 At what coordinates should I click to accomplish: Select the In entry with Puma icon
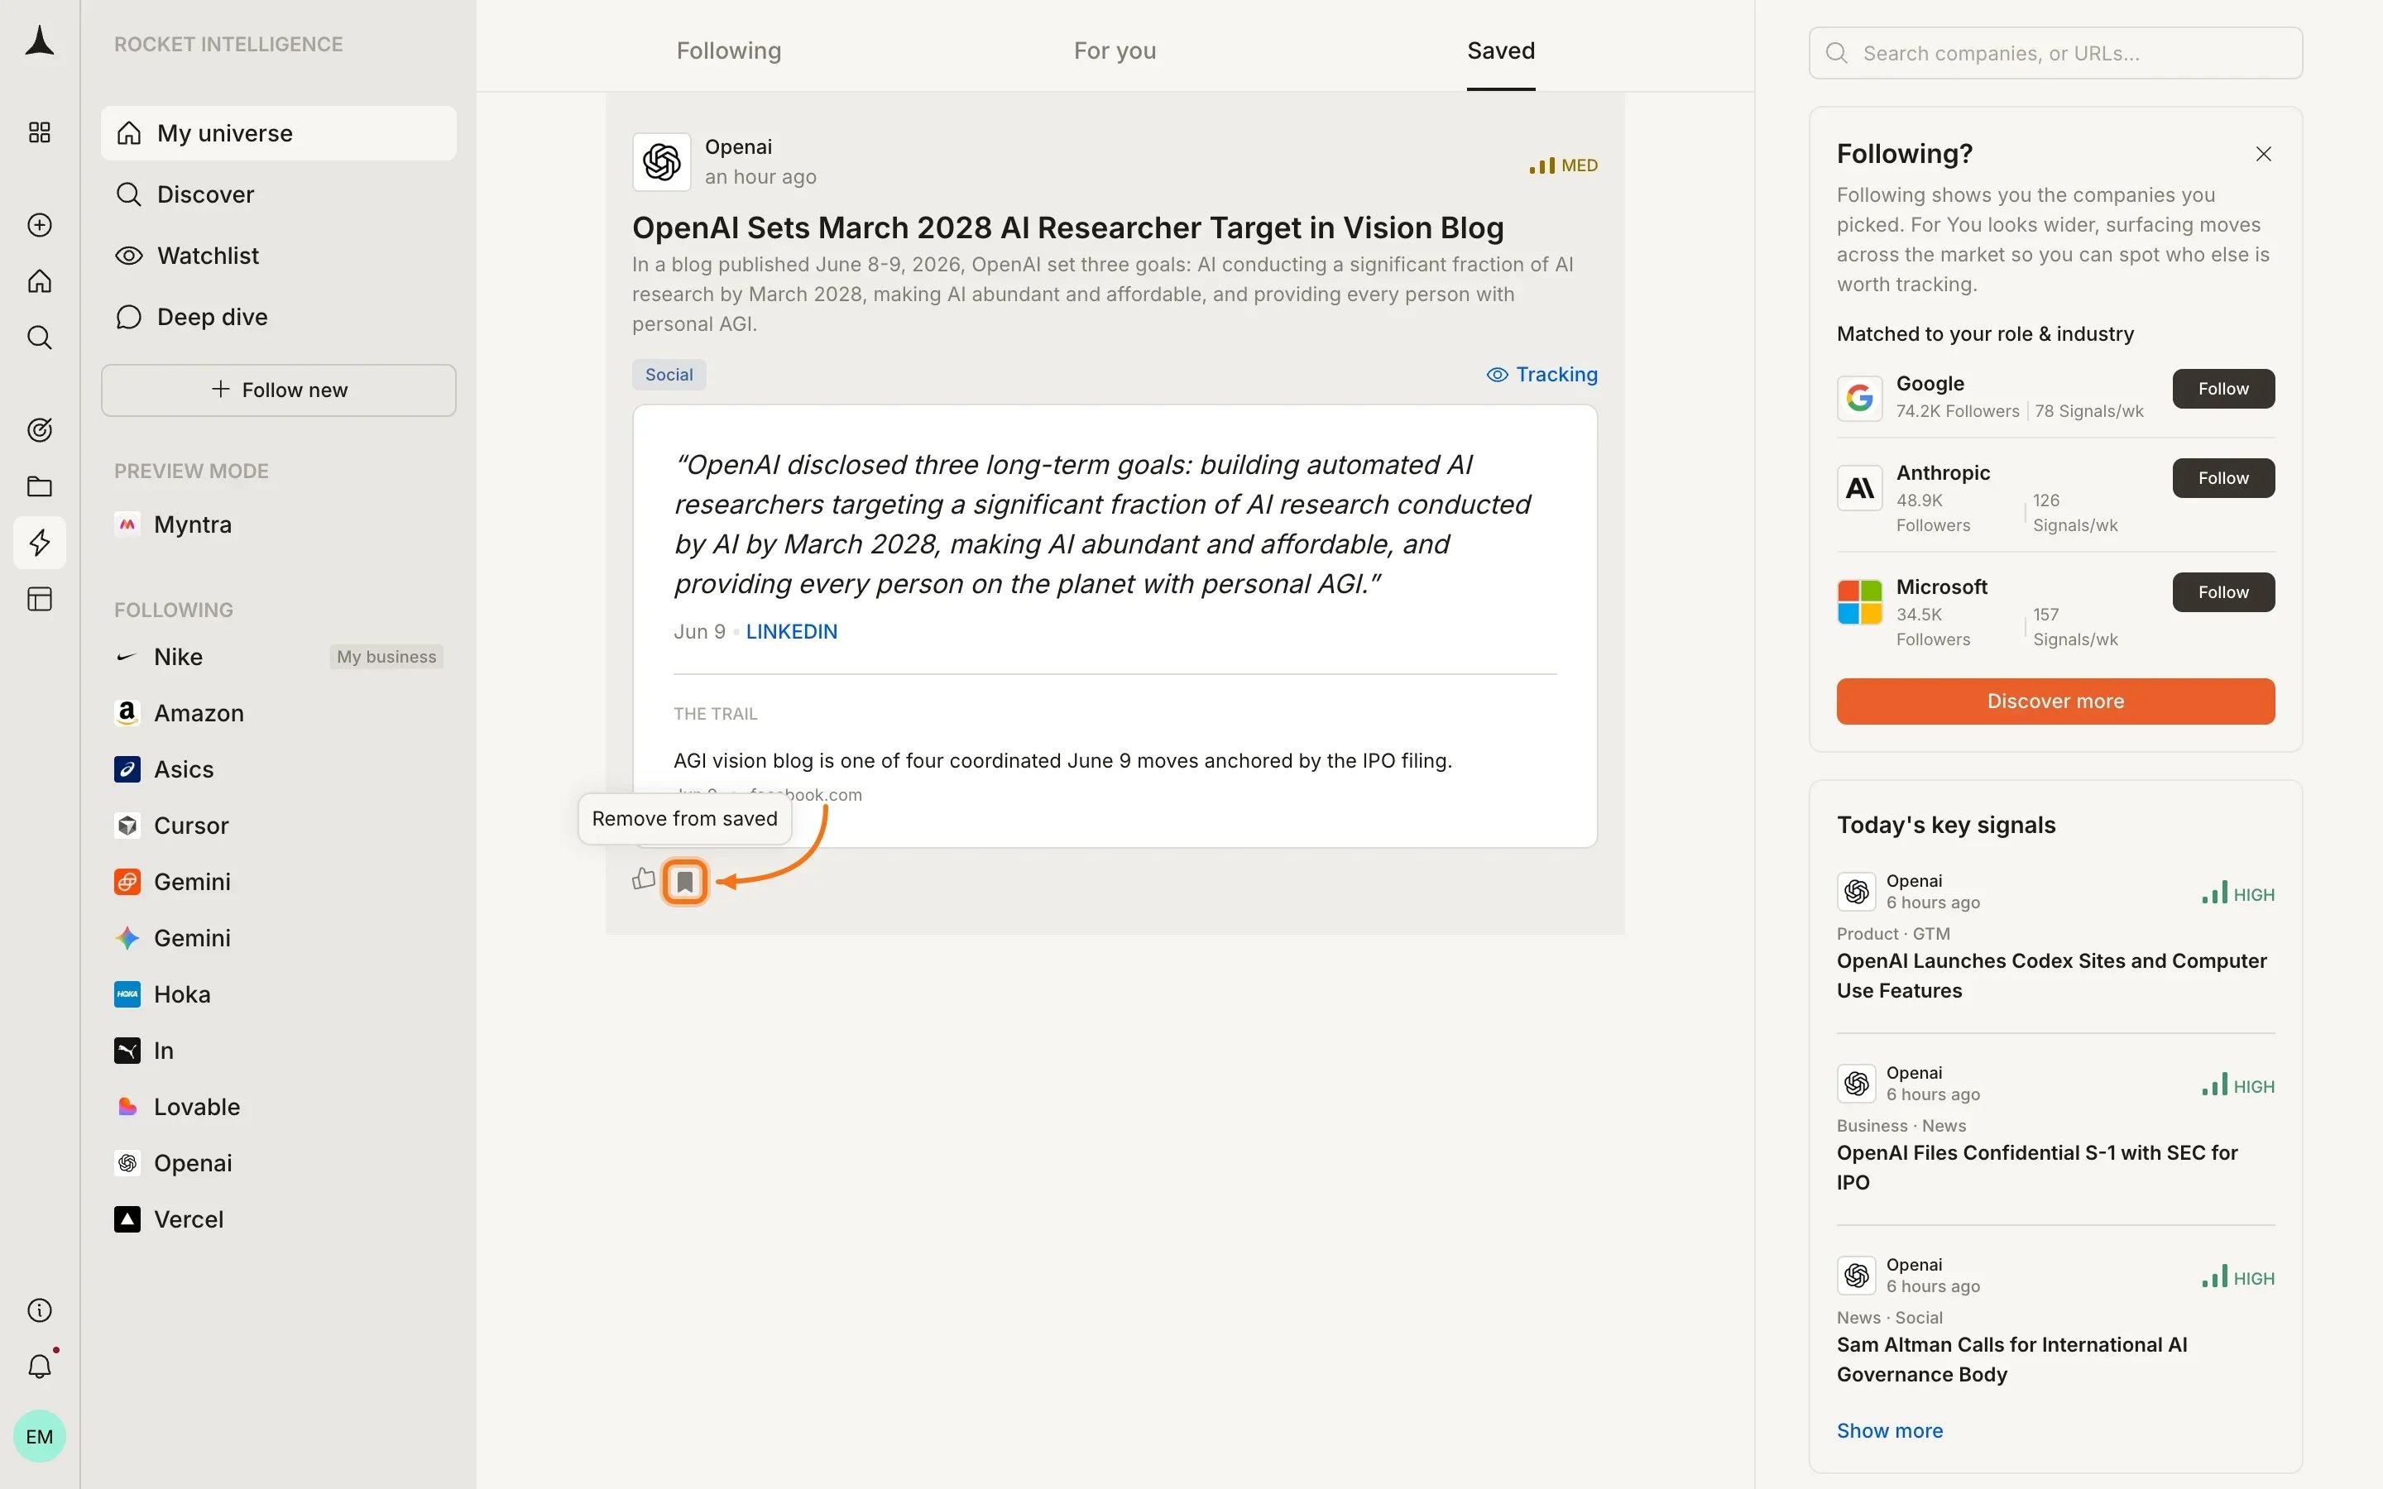point(279,1050)
